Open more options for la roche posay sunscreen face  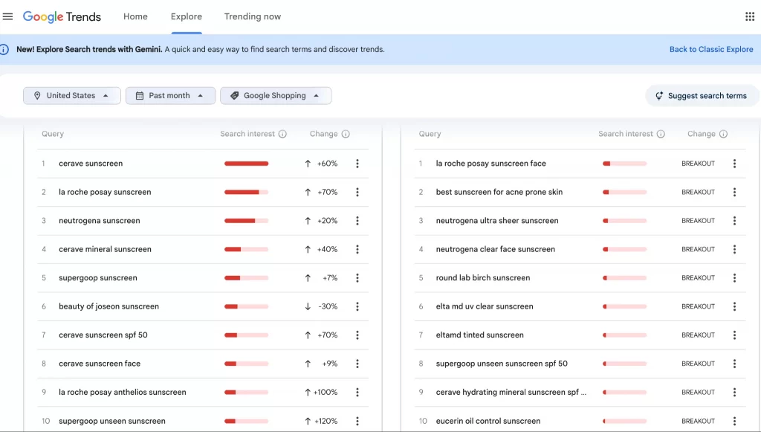(734, 164)
